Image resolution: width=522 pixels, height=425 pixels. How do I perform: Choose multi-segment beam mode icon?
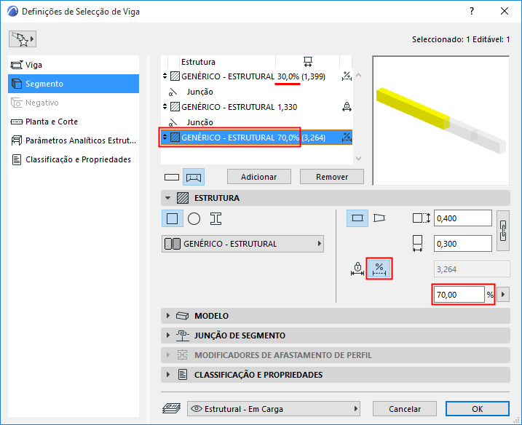click(x=194, y=177)
